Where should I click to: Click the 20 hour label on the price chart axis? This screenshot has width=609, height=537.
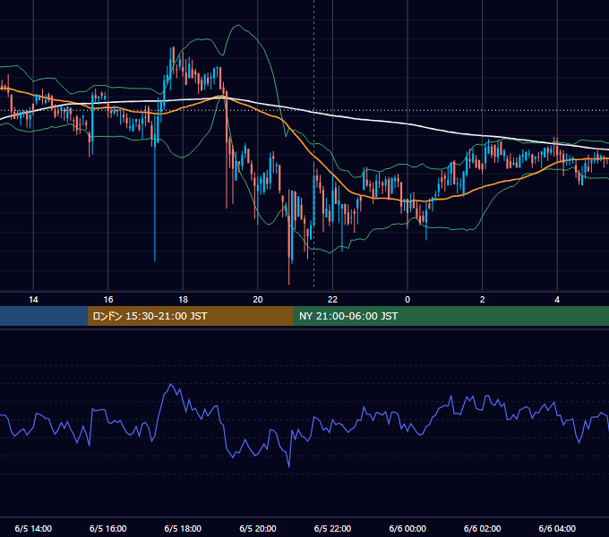point(258,300)
